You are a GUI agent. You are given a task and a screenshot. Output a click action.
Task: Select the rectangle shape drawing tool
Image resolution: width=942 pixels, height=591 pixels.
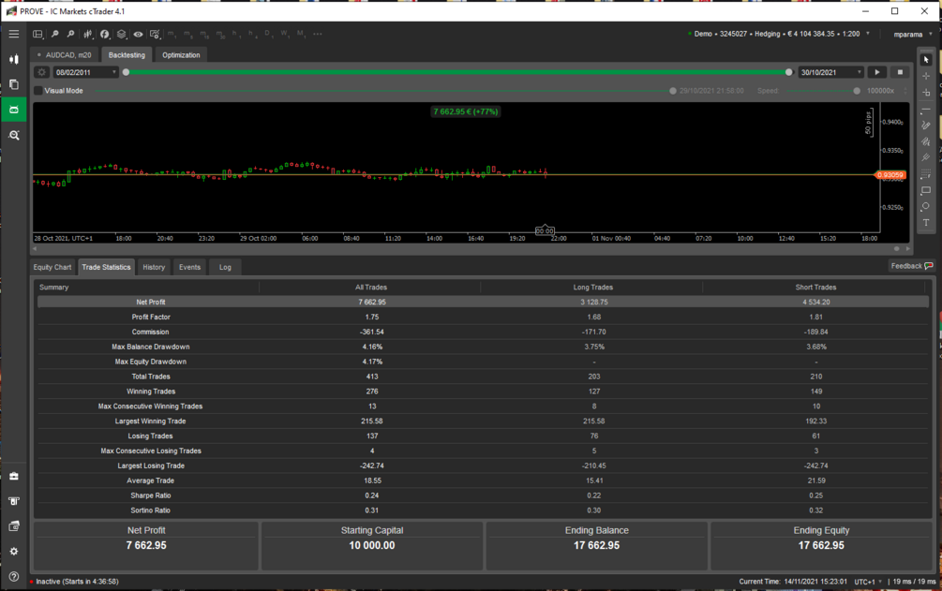pyautogui.click(x=926, y=190)
